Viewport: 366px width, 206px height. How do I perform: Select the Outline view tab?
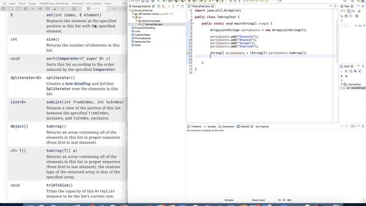(x=347, y=66)
